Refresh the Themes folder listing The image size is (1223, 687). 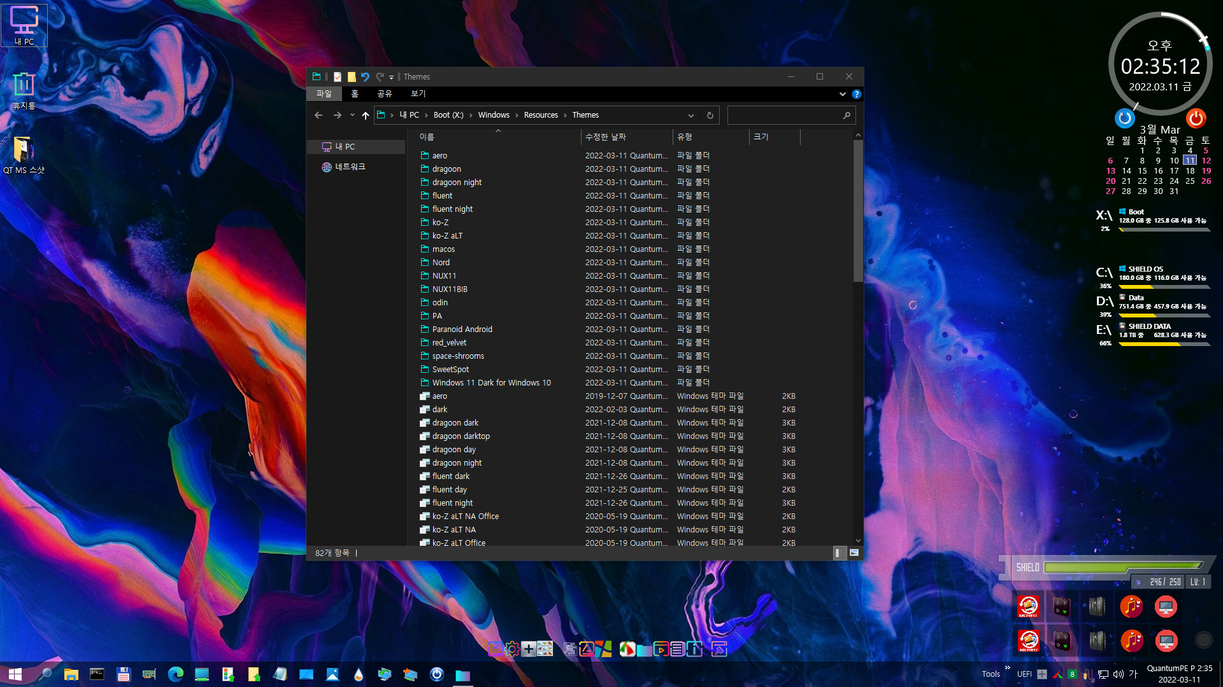(x=710, y=115)
